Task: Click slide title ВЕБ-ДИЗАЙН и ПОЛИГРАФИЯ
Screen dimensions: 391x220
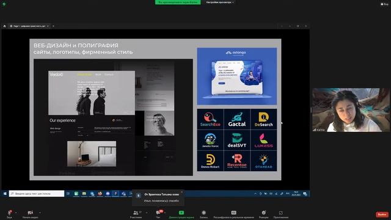Action: click(x=76, y=45)
